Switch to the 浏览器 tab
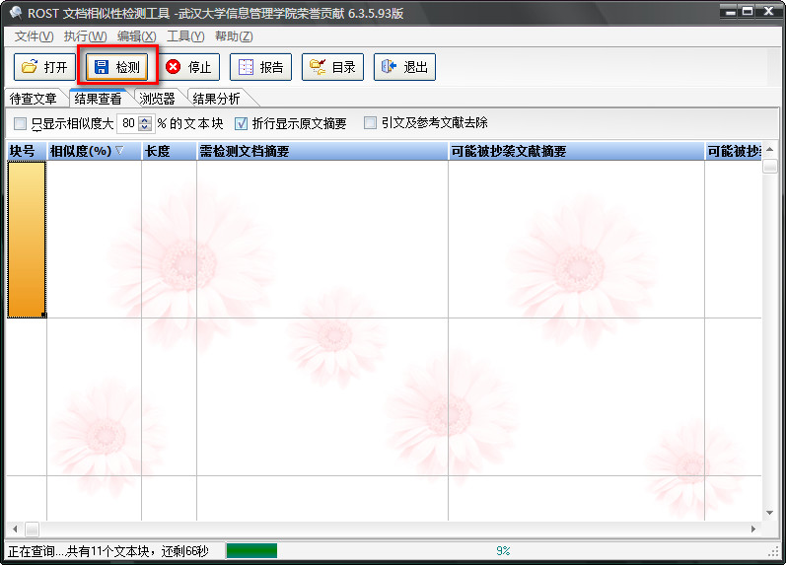Image resolution: width=786 pixels, height=565 pixels. click(158, 99)
